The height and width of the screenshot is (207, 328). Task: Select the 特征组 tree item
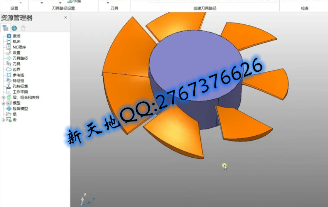point(18,81)
